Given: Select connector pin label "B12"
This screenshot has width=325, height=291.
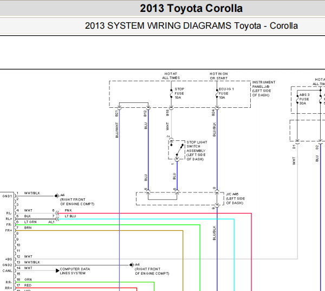Looking at the screenshot, I should 145,113.
